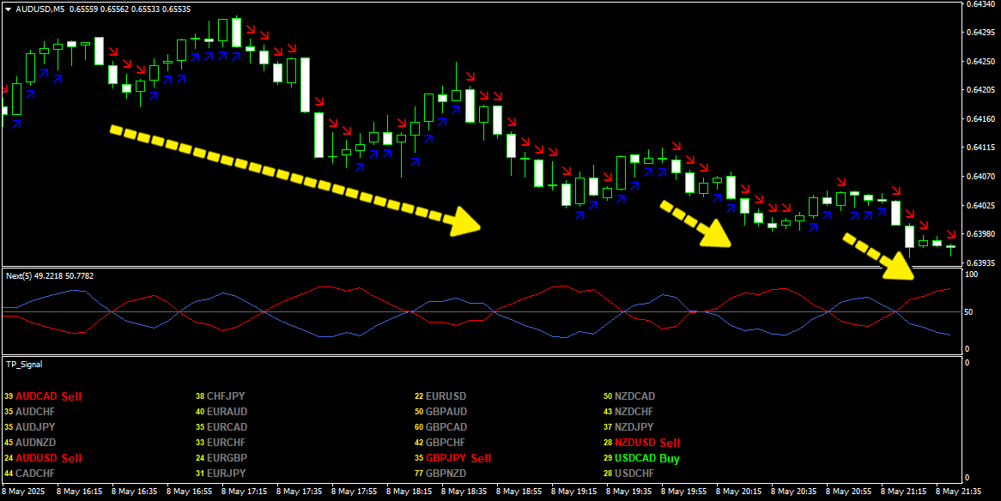1001x501 pixels.
Task: Select the GBPNZD symbol
Action: pyautogui.click(x=446, y=474)
